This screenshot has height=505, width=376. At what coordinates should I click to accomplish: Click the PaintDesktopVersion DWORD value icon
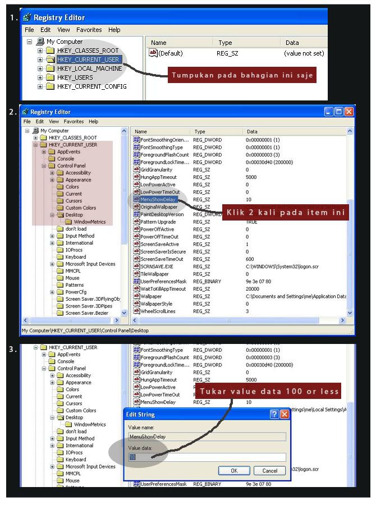(136, 214)
